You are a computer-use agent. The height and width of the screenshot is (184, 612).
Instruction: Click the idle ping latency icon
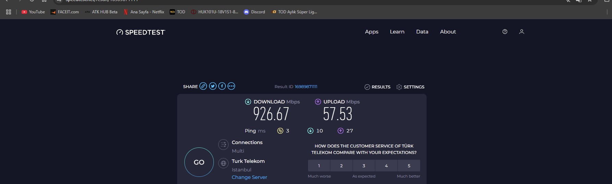click(280, 131)
